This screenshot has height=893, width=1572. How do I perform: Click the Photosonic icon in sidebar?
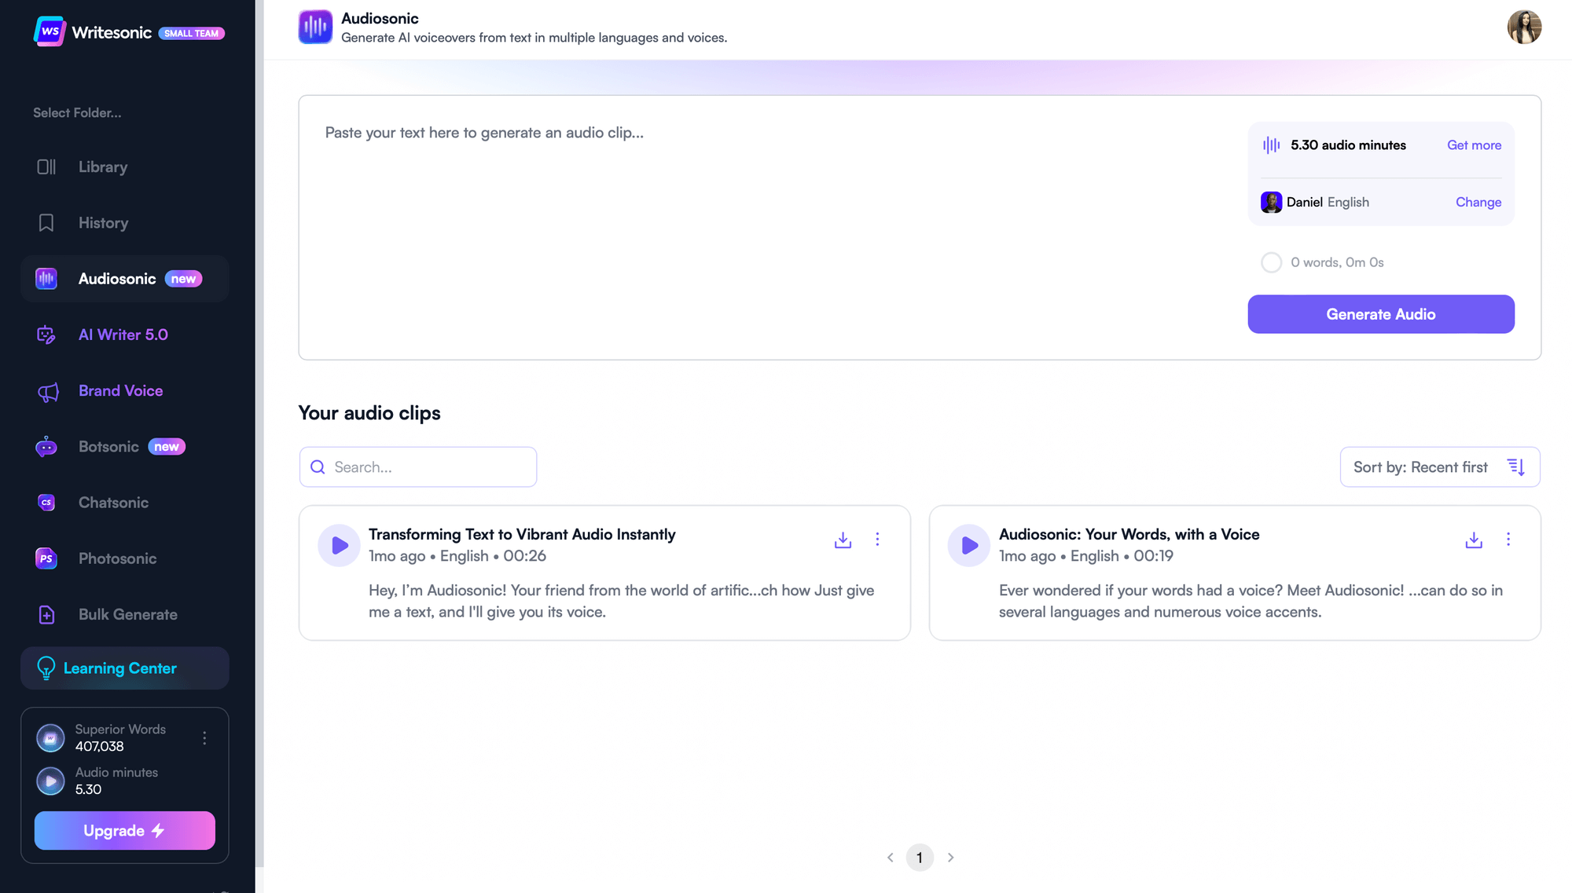(46, 558)
